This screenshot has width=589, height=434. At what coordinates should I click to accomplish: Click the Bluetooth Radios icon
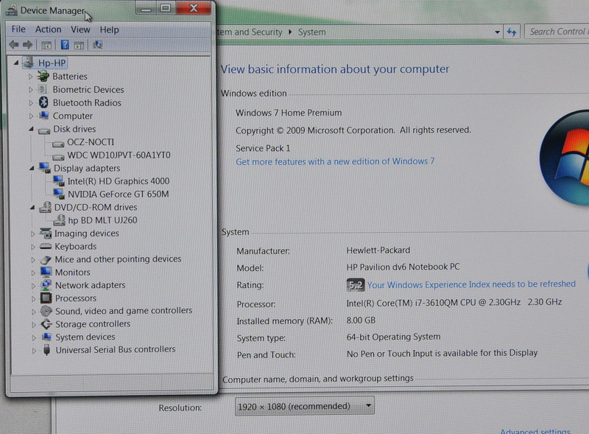[x=43, y=102]
